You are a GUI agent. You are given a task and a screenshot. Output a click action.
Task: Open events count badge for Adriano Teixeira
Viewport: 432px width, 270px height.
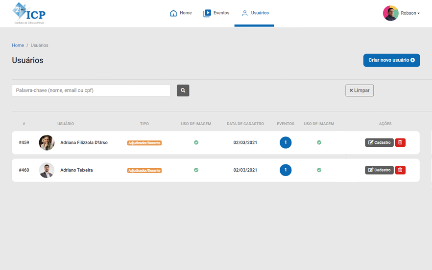(x=286, y=170)
